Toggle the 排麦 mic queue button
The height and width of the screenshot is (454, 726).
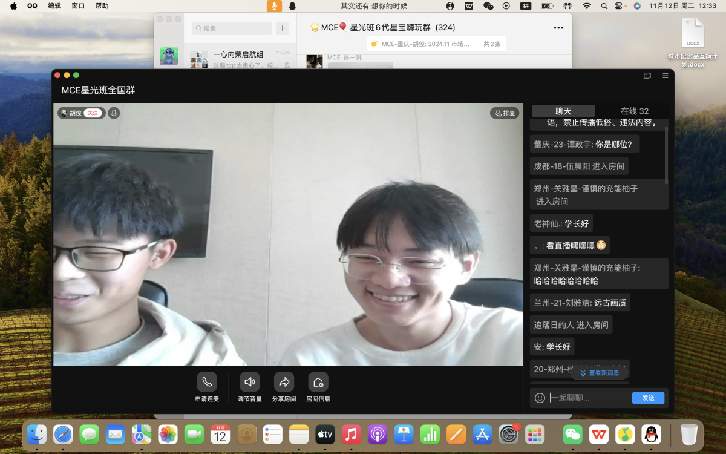pos(505,113)
